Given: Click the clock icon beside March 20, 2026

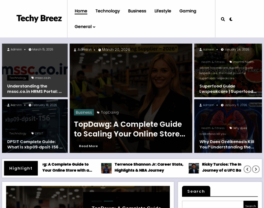Looking at the screenshot, I should click(100, 50).
